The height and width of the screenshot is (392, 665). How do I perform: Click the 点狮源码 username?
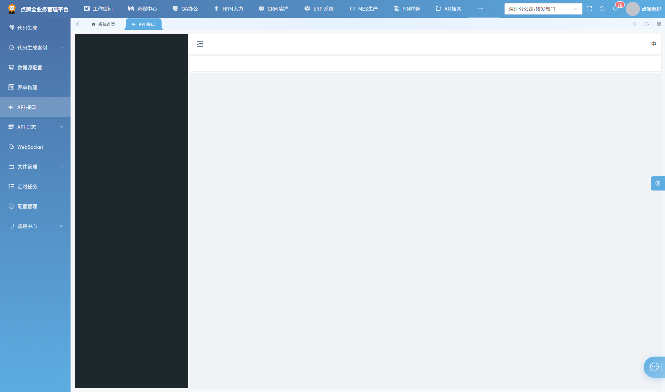click(x=652, y=9)
